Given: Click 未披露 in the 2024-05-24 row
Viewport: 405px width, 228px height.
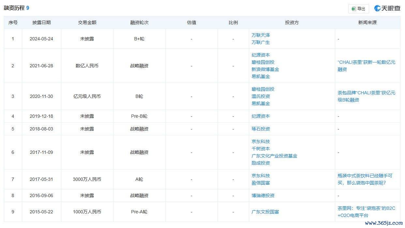Looking at the screenshot, I should click(x=87, y=39).
